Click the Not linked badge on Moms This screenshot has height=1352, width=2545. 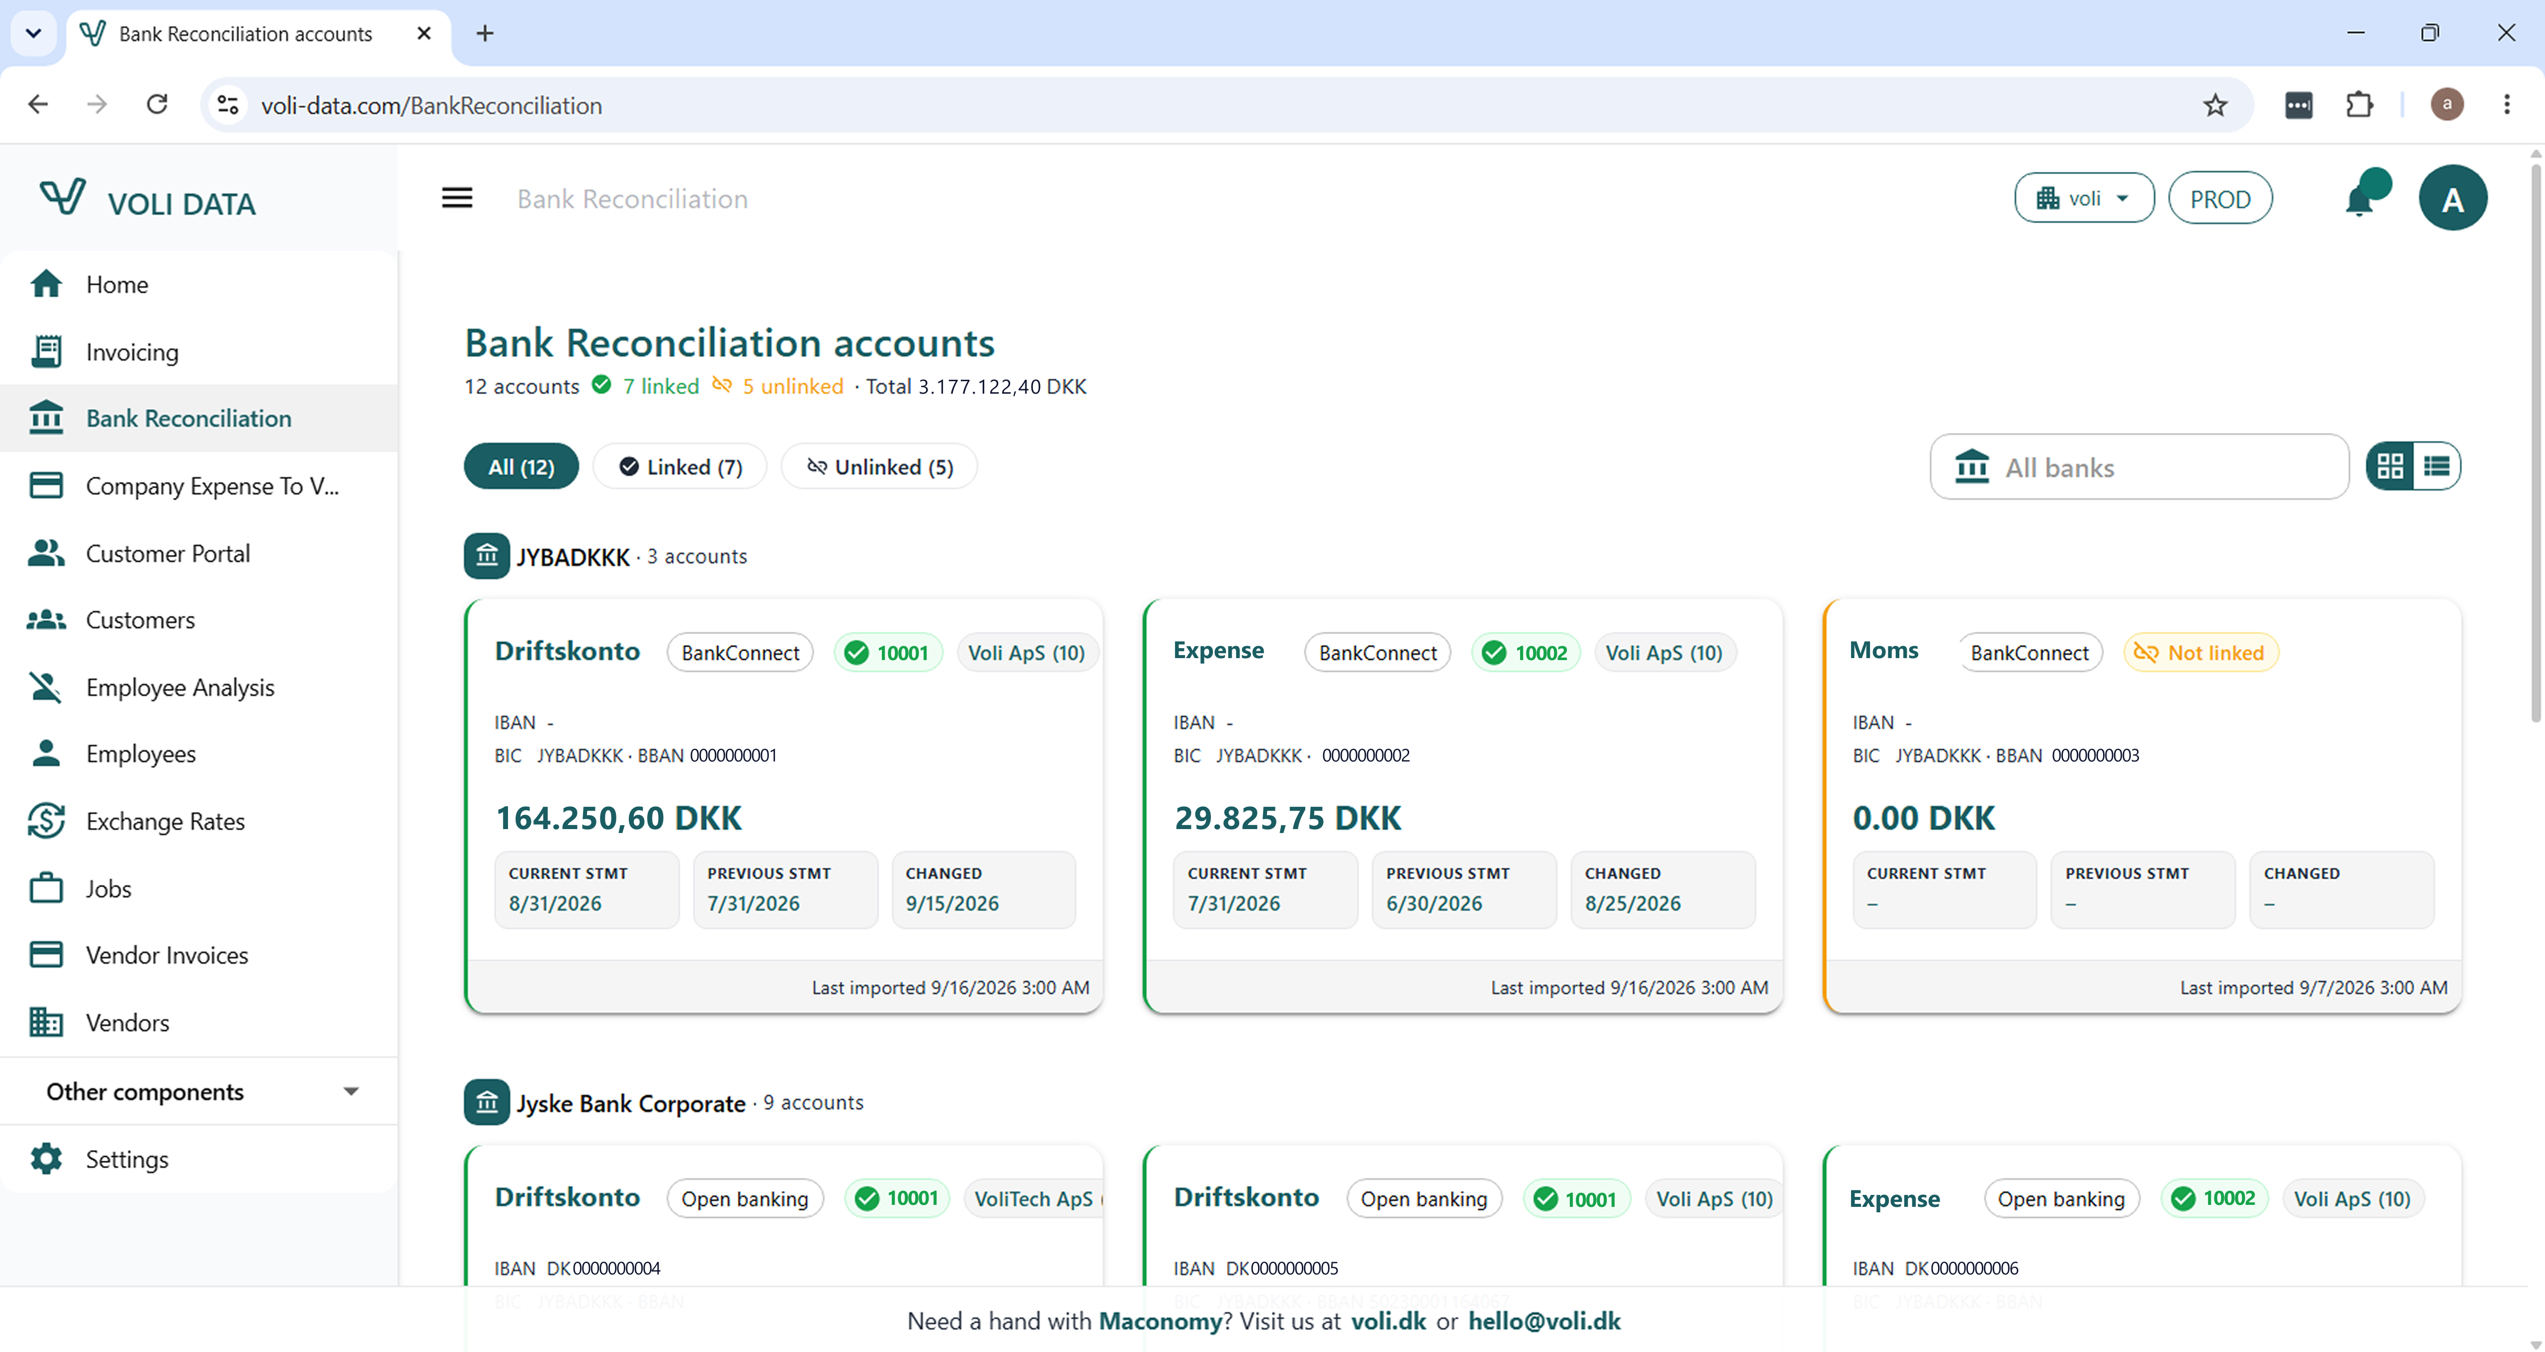2200,652
